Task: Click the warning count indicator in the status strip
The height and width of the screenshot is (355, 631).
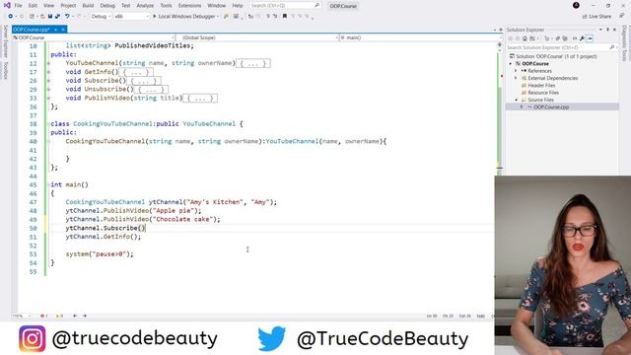Action: tap(59, 316)
